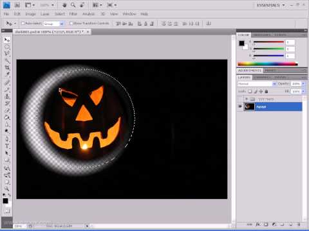Click the Distribute top edges icon
Screen dimensions: 309x231
(164, 23)
